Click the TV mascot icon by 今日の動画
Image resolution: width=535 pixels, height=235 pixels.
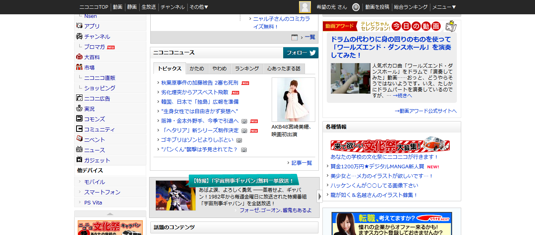tap(451, 26)
